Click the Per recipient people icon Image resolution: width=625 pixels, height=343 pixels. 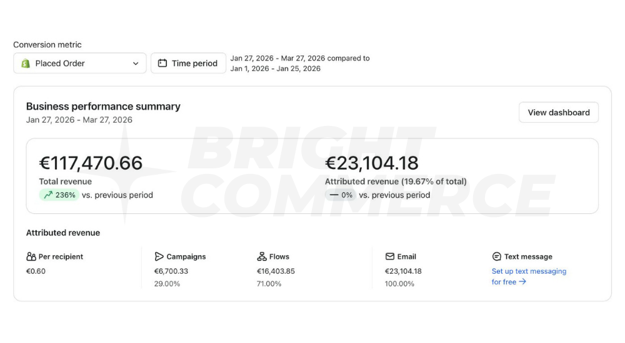[x=31, y=257]
